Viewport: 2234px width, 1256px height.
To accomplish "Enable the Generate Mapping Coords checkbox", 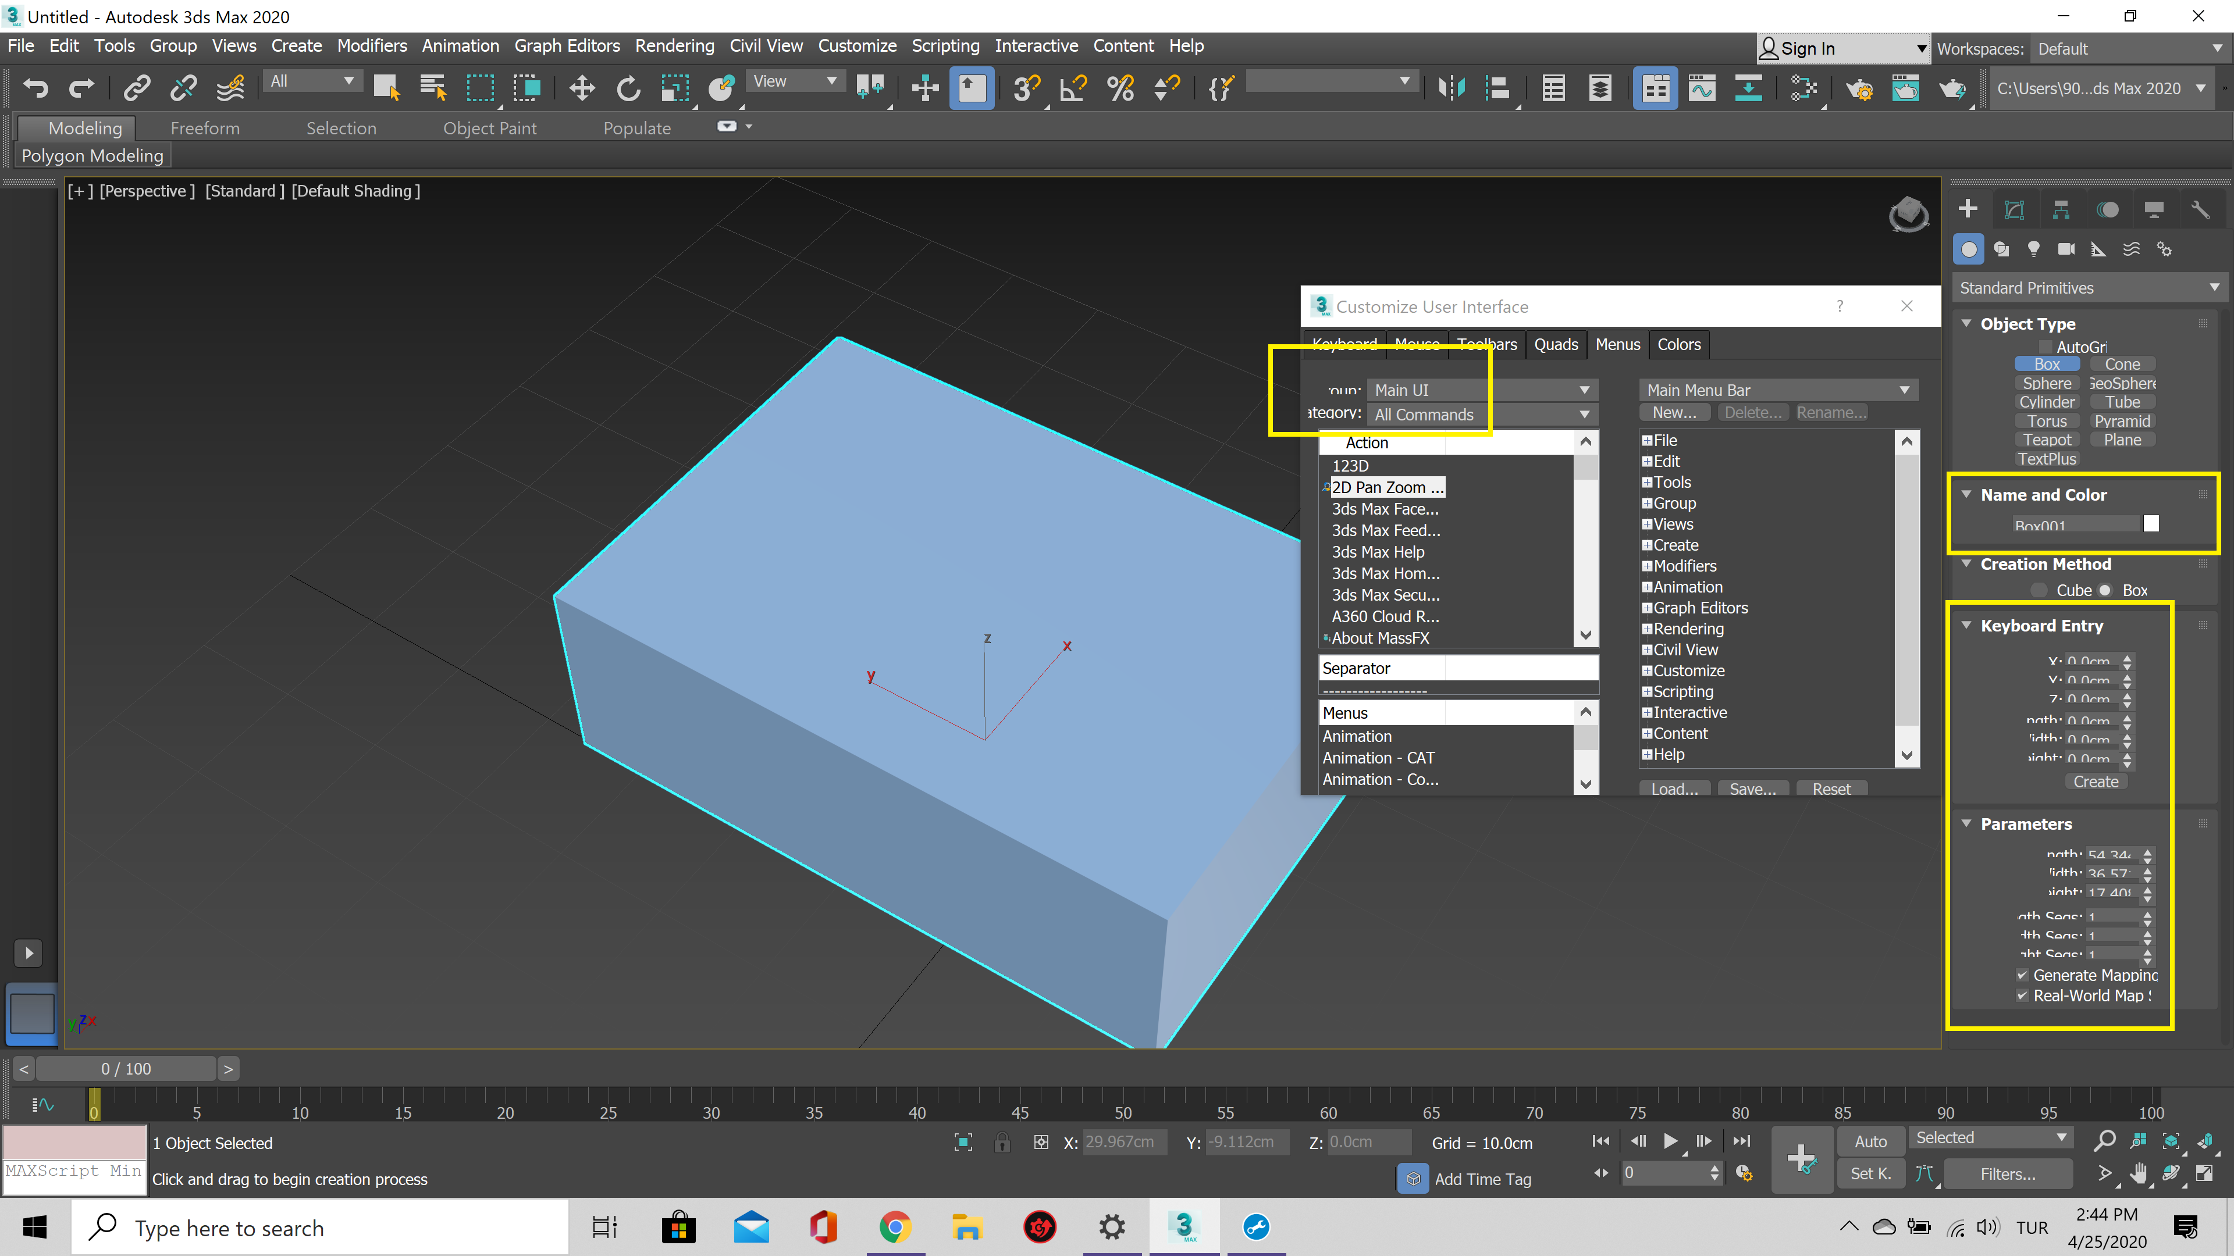I will (x=2022, y=975).
